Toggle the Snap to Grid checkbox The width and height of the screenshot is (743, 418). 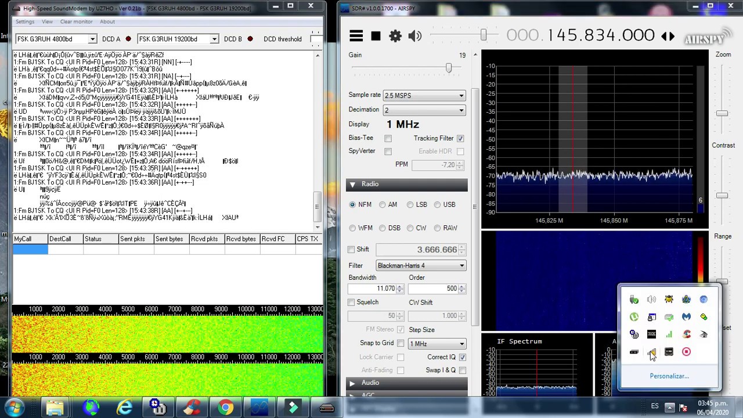(401, 344)
